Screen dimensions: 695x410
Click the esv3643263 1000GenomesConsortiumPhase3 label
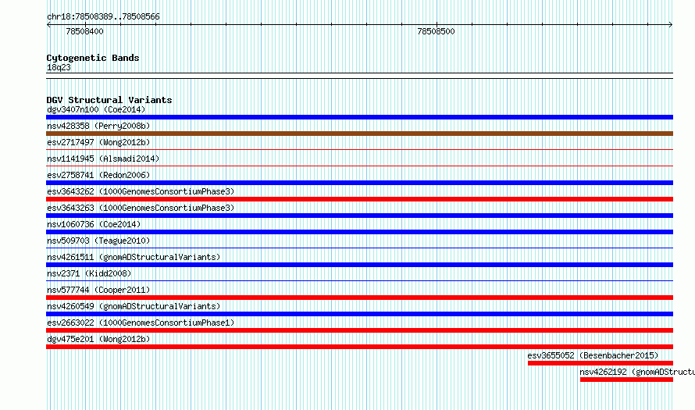click(x=141, y=208)
